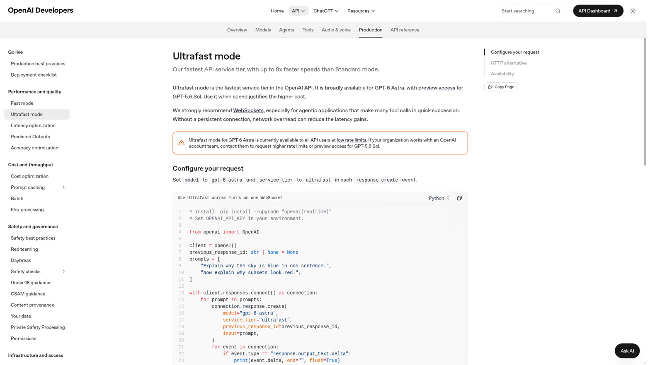
Task: Open Cost optimization sidebar page
Action: pyautogui.click(x=30, y=177)
